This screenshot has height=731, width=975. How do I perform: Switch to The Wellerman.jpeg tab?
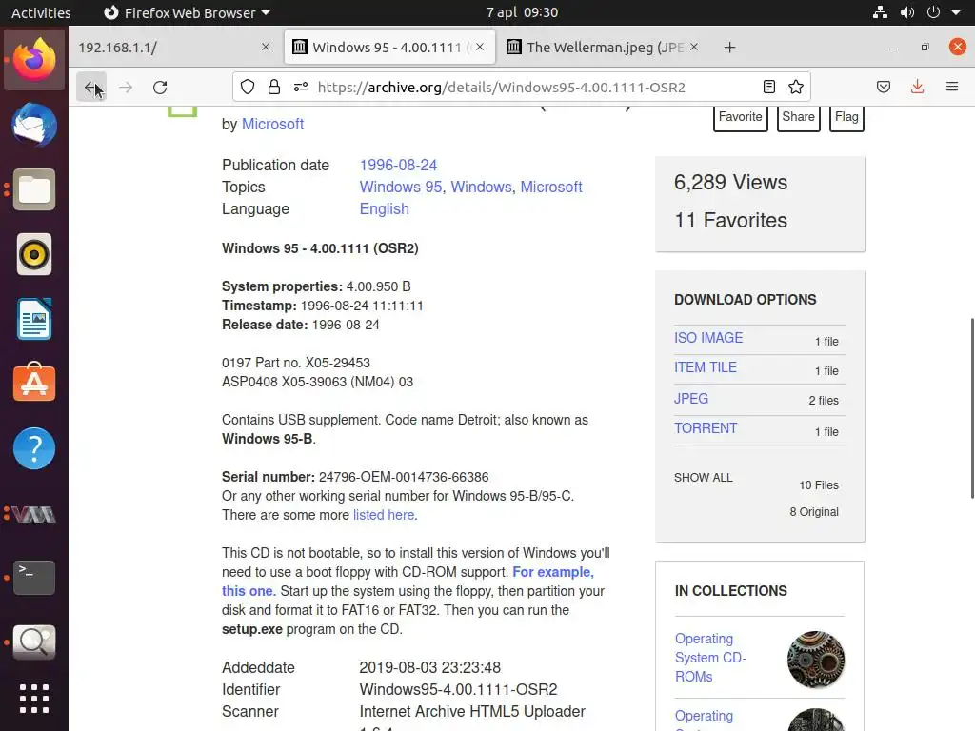pyautogui.click(x=604, y=48)
